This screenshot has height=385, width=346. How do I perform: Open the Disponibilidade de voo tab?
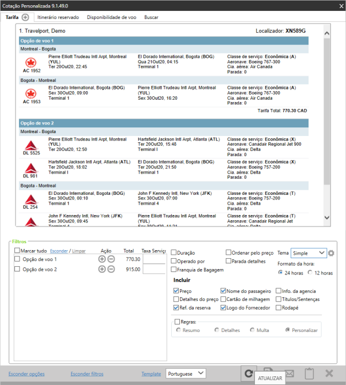(112, 18)
